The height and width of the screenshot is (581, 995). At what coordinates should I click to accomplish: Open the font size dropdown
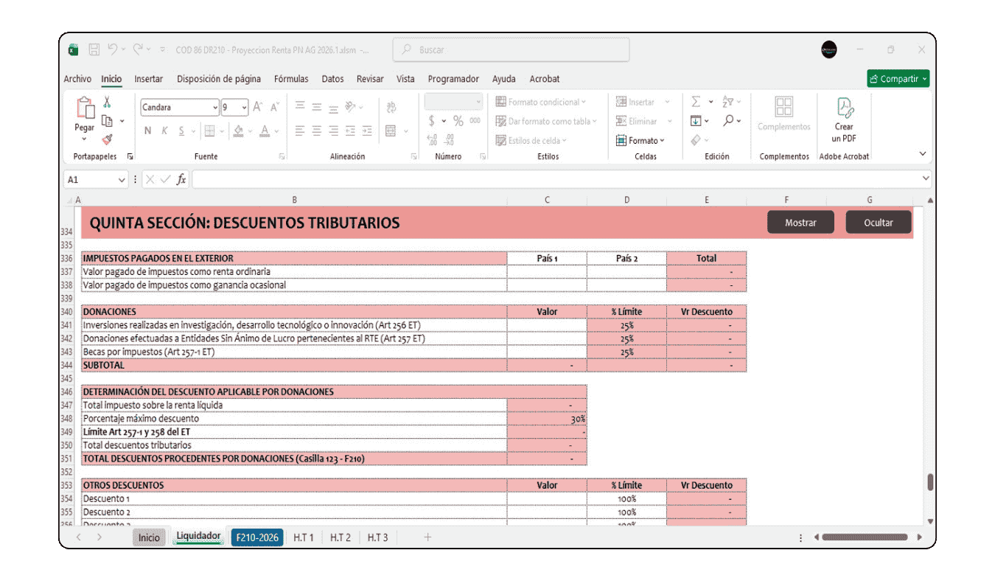click(x=244, y=108)
